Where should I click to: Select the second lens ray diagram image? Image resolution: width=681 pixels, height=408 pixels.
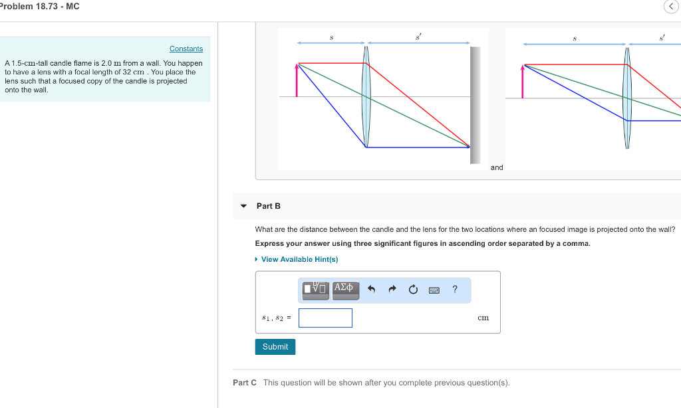tap(593, 99)
